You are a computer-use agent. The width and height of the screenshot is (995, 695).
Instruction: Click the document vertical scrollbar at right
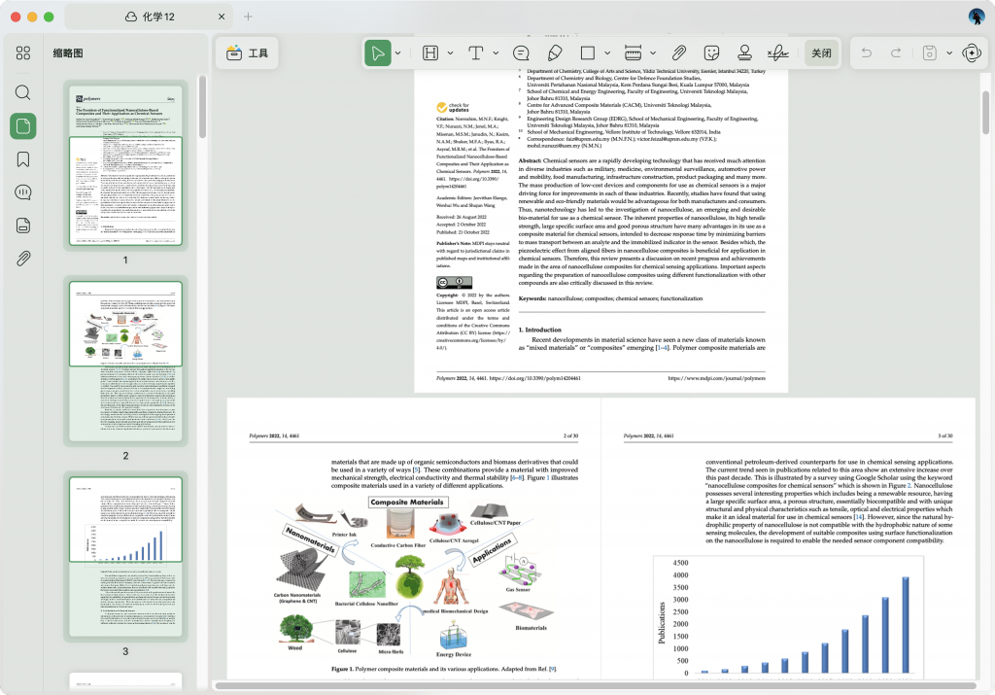pos(986,113)
